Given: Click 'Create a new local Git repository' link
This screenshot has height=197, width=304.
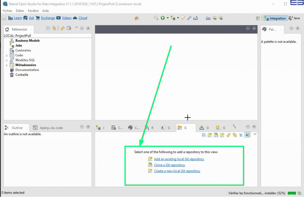Looking at the screenshot, I should (x=177, y=171).
